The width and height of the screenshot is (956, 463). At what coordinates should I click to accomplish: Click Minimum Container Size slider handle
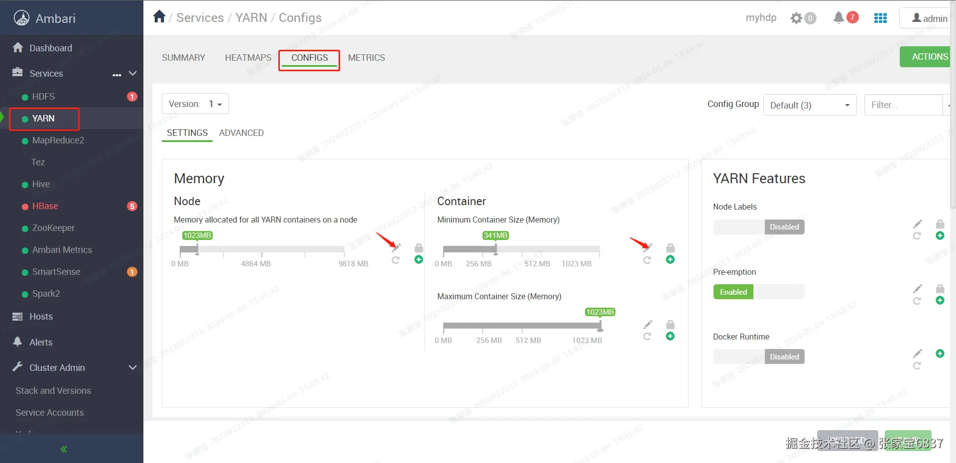coord(495,249)
